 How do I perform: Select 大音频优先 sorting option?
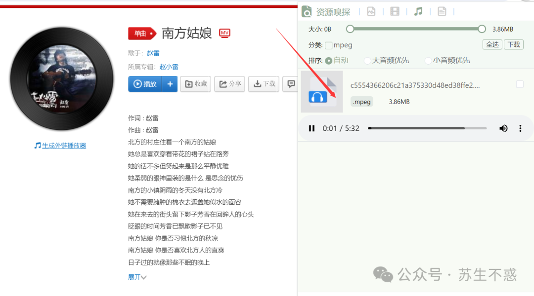(x=367, y=61)
